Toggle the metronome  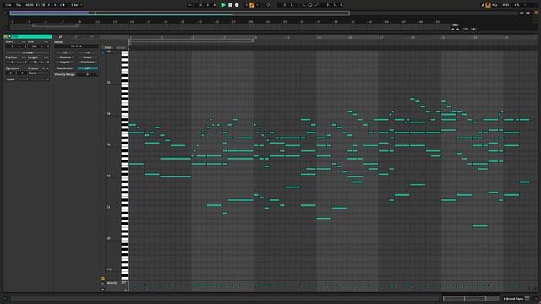tap(63, 5)
